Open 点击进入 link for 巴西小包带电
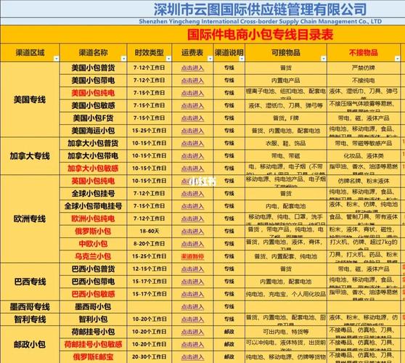 click(192, 282)
